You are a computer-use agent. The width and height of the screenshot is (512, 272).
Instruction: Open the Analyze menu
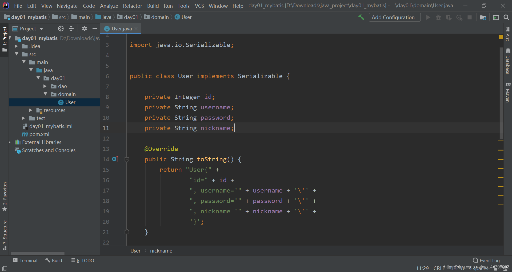(x=109, y=6)
